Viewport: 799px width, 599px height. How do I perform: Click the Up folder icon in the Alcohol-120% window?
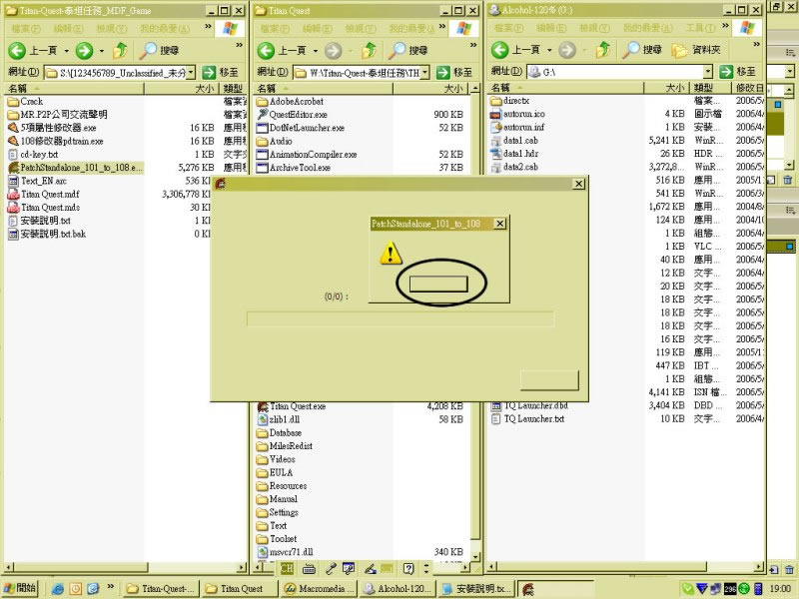click(x=603, y=49)
